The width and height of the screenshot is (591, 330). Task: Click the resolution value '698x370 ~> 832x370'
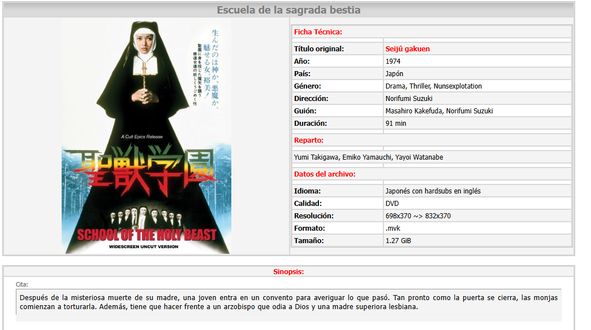coord(418,216)
